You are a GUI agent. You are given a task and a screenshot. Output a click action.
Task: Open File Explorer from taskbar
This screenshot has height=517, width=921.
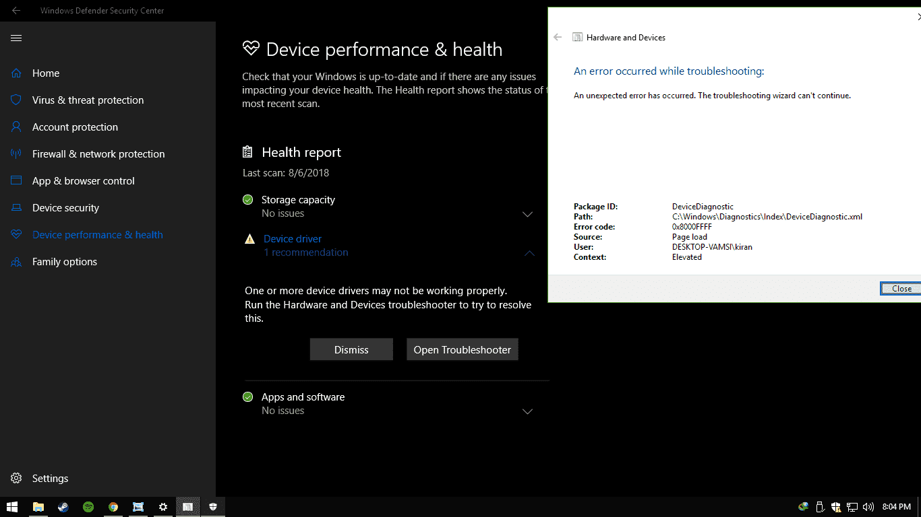[38, 507]
